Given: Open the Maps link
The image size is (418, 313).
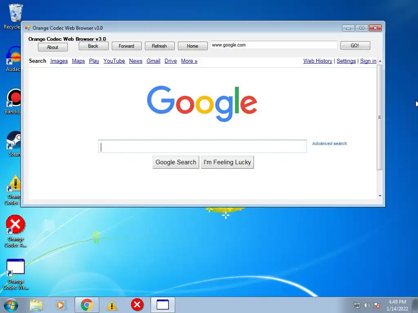Looking at the screenshot, I should (78, 61).
